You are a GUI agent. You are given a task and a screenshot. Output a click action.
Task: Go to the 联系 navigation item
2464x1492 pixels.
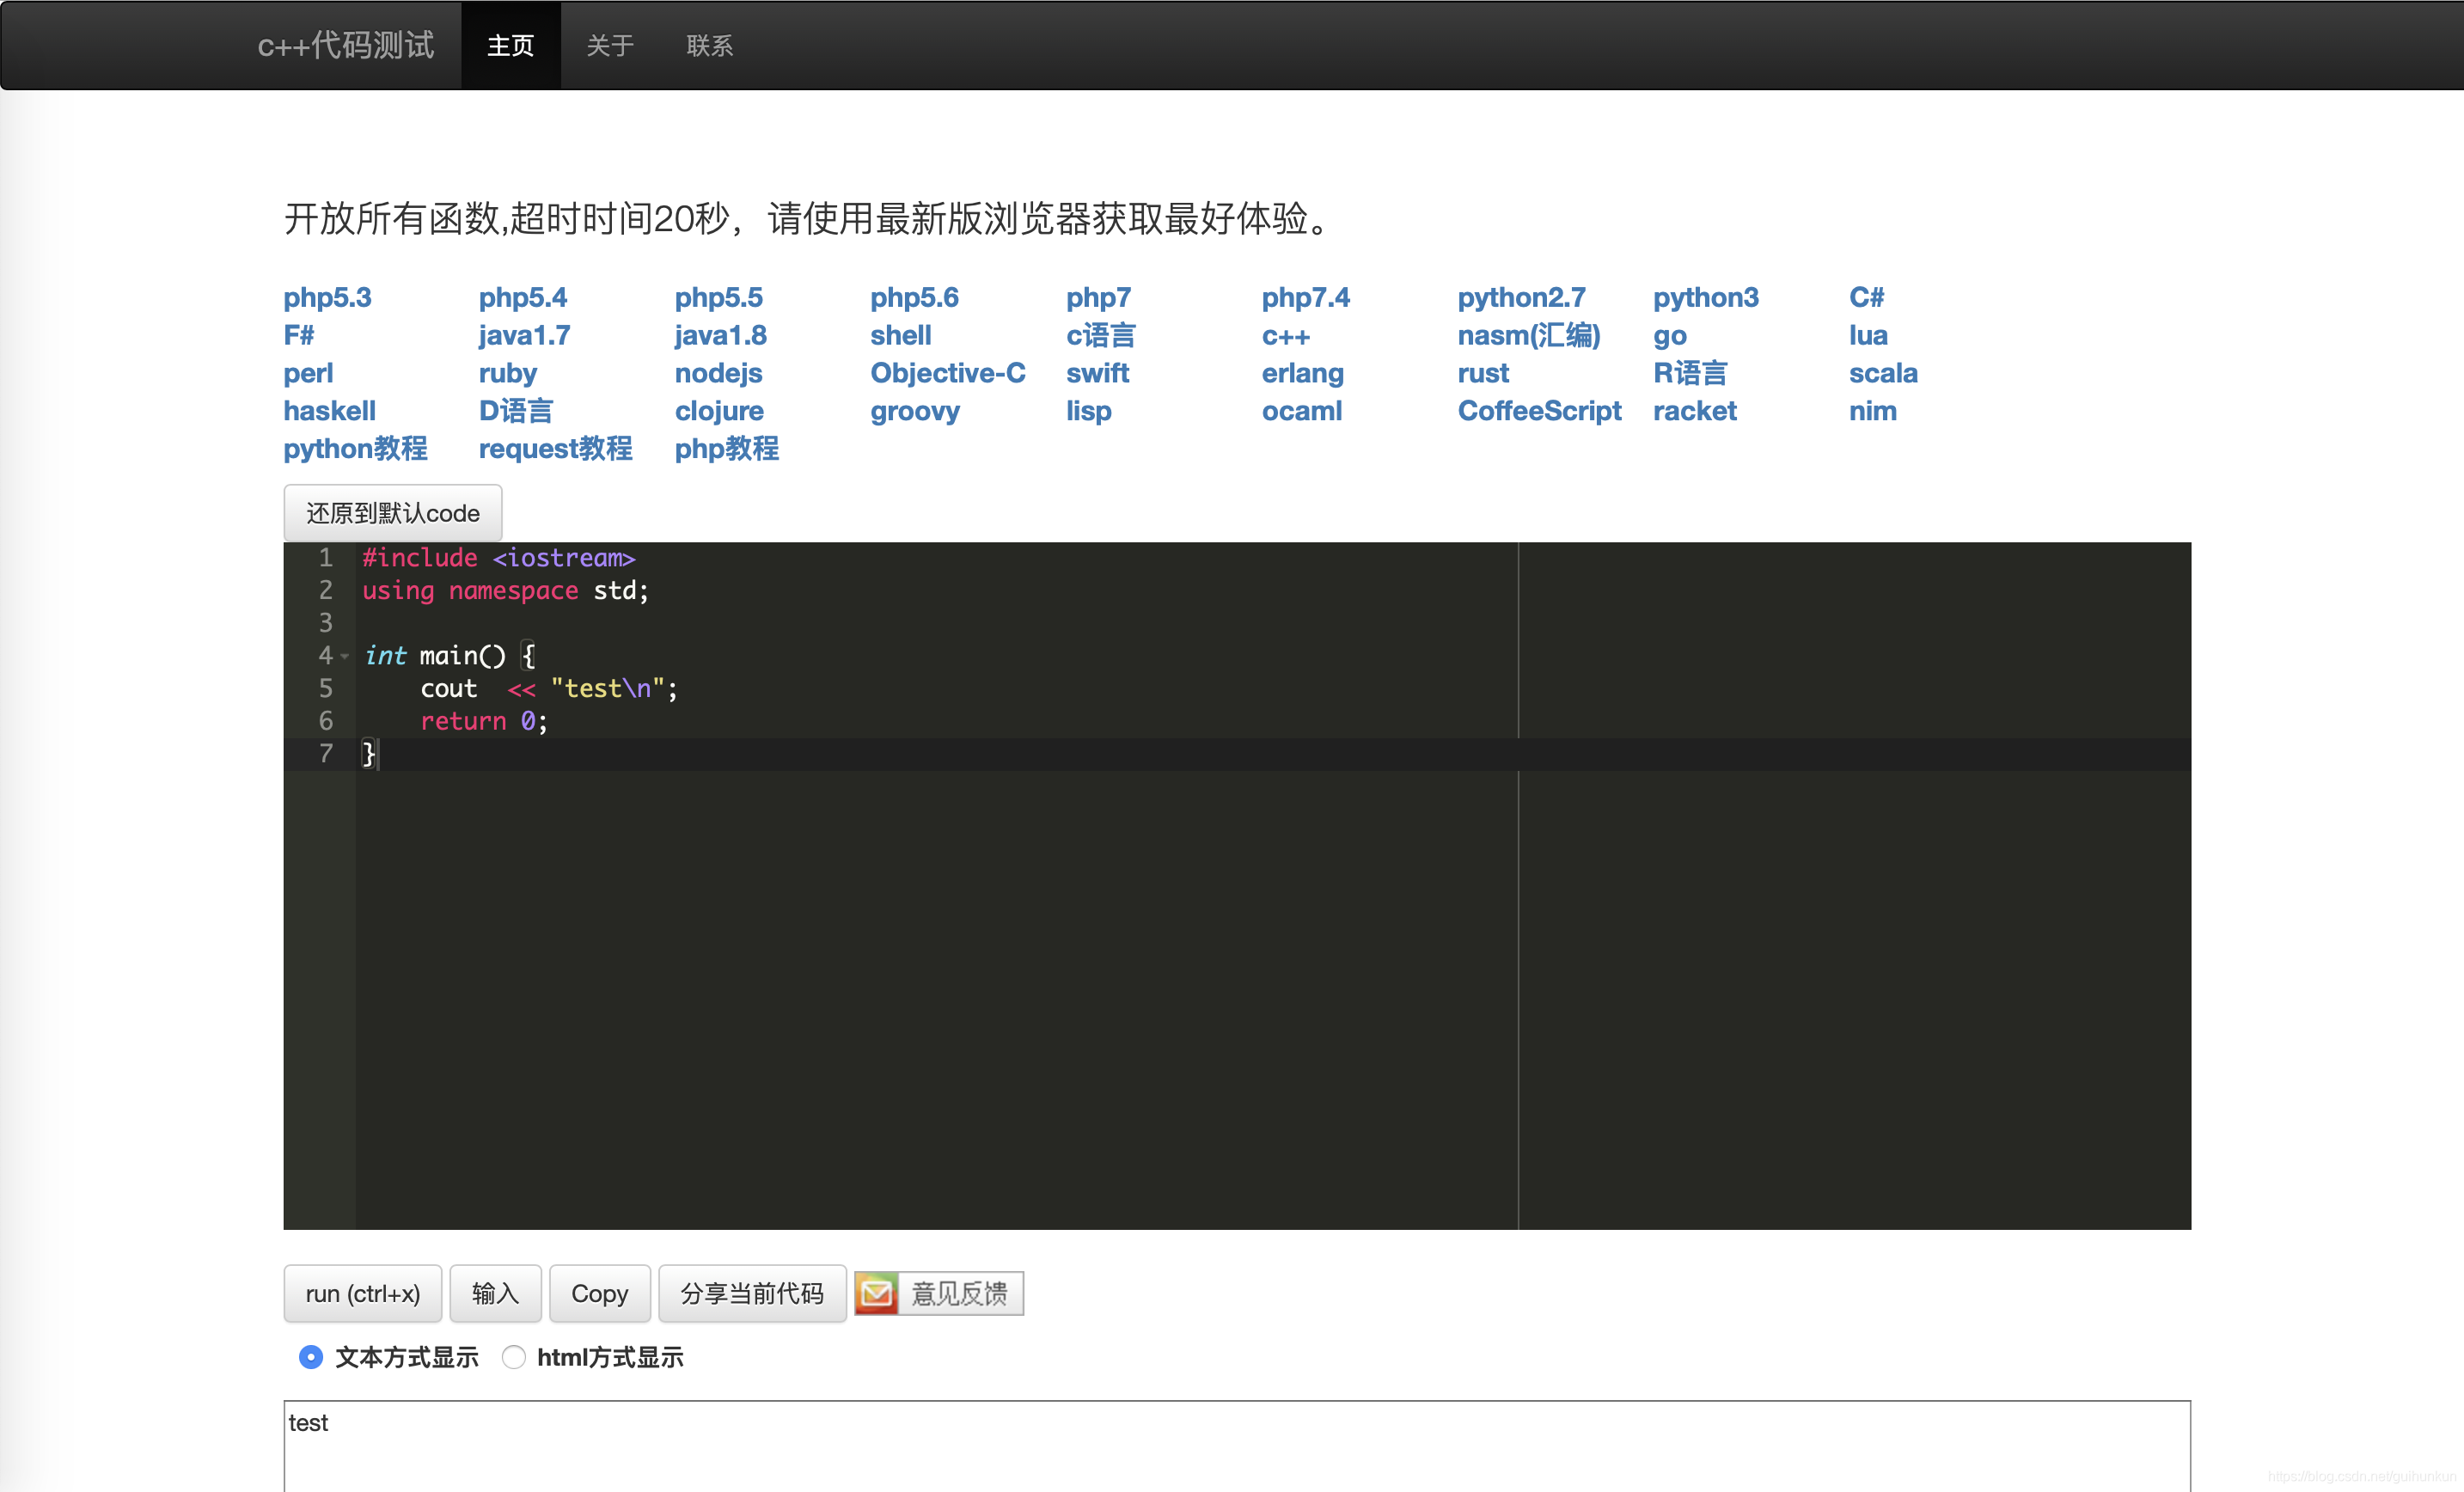tap(709, 46)
